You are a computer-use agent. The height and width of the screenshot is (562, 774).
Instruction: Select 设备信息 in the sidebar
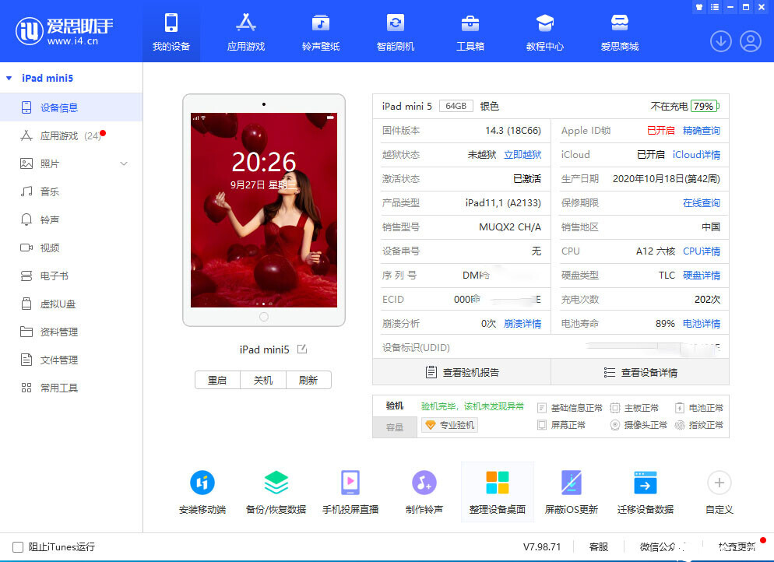tap(71, 107)
